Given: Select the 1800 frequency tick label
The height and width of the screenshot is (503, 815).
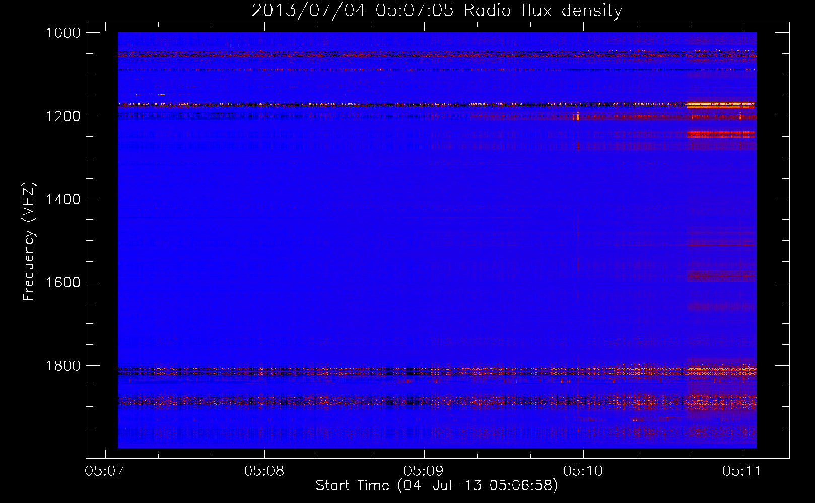Looking at the screenshot, I should 63,366.
